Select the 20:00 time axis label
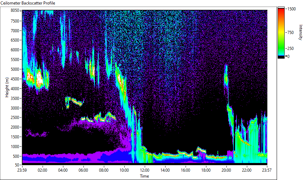304x180 pixels. [226, 170]
